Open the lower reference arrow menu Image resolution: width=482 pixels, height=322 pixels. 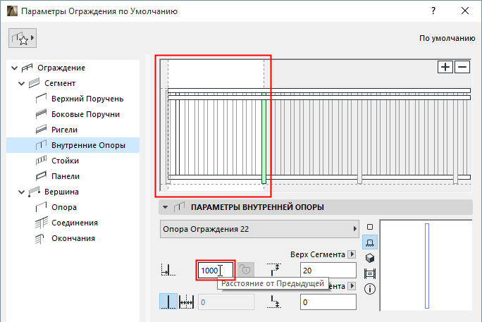pos(352,286)
